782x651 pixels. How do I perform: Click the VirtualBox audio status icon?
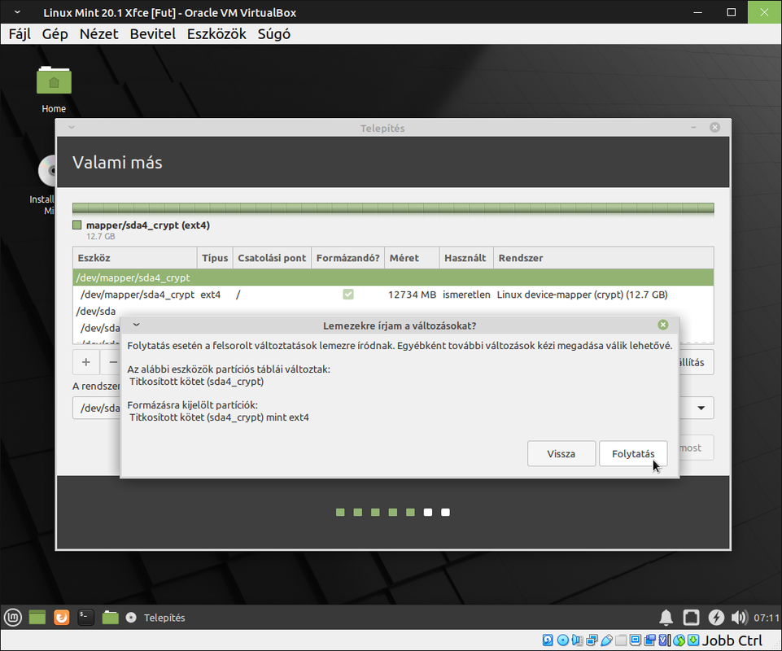pos(577,640)
